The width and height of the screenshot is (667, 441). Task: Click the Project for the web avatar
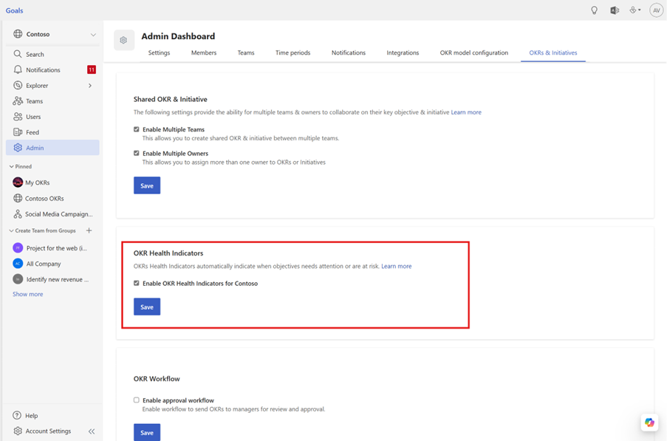[18, 248]
